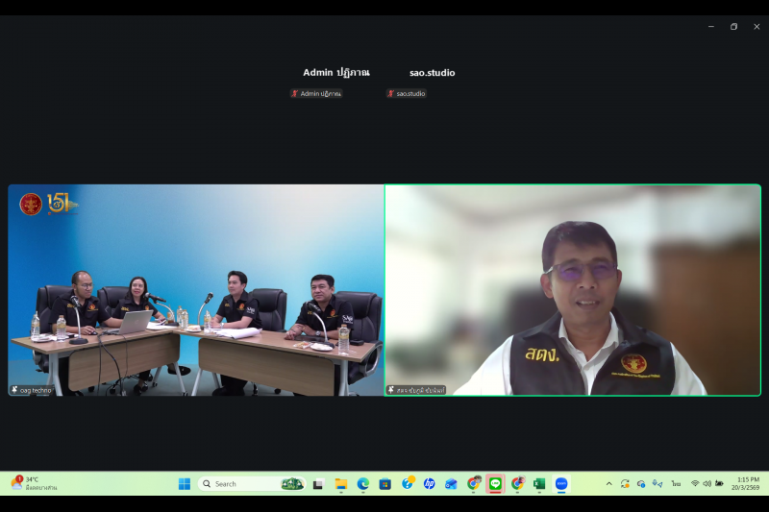
Task: Open the speaker volume control in the tray
Action: 707,484
